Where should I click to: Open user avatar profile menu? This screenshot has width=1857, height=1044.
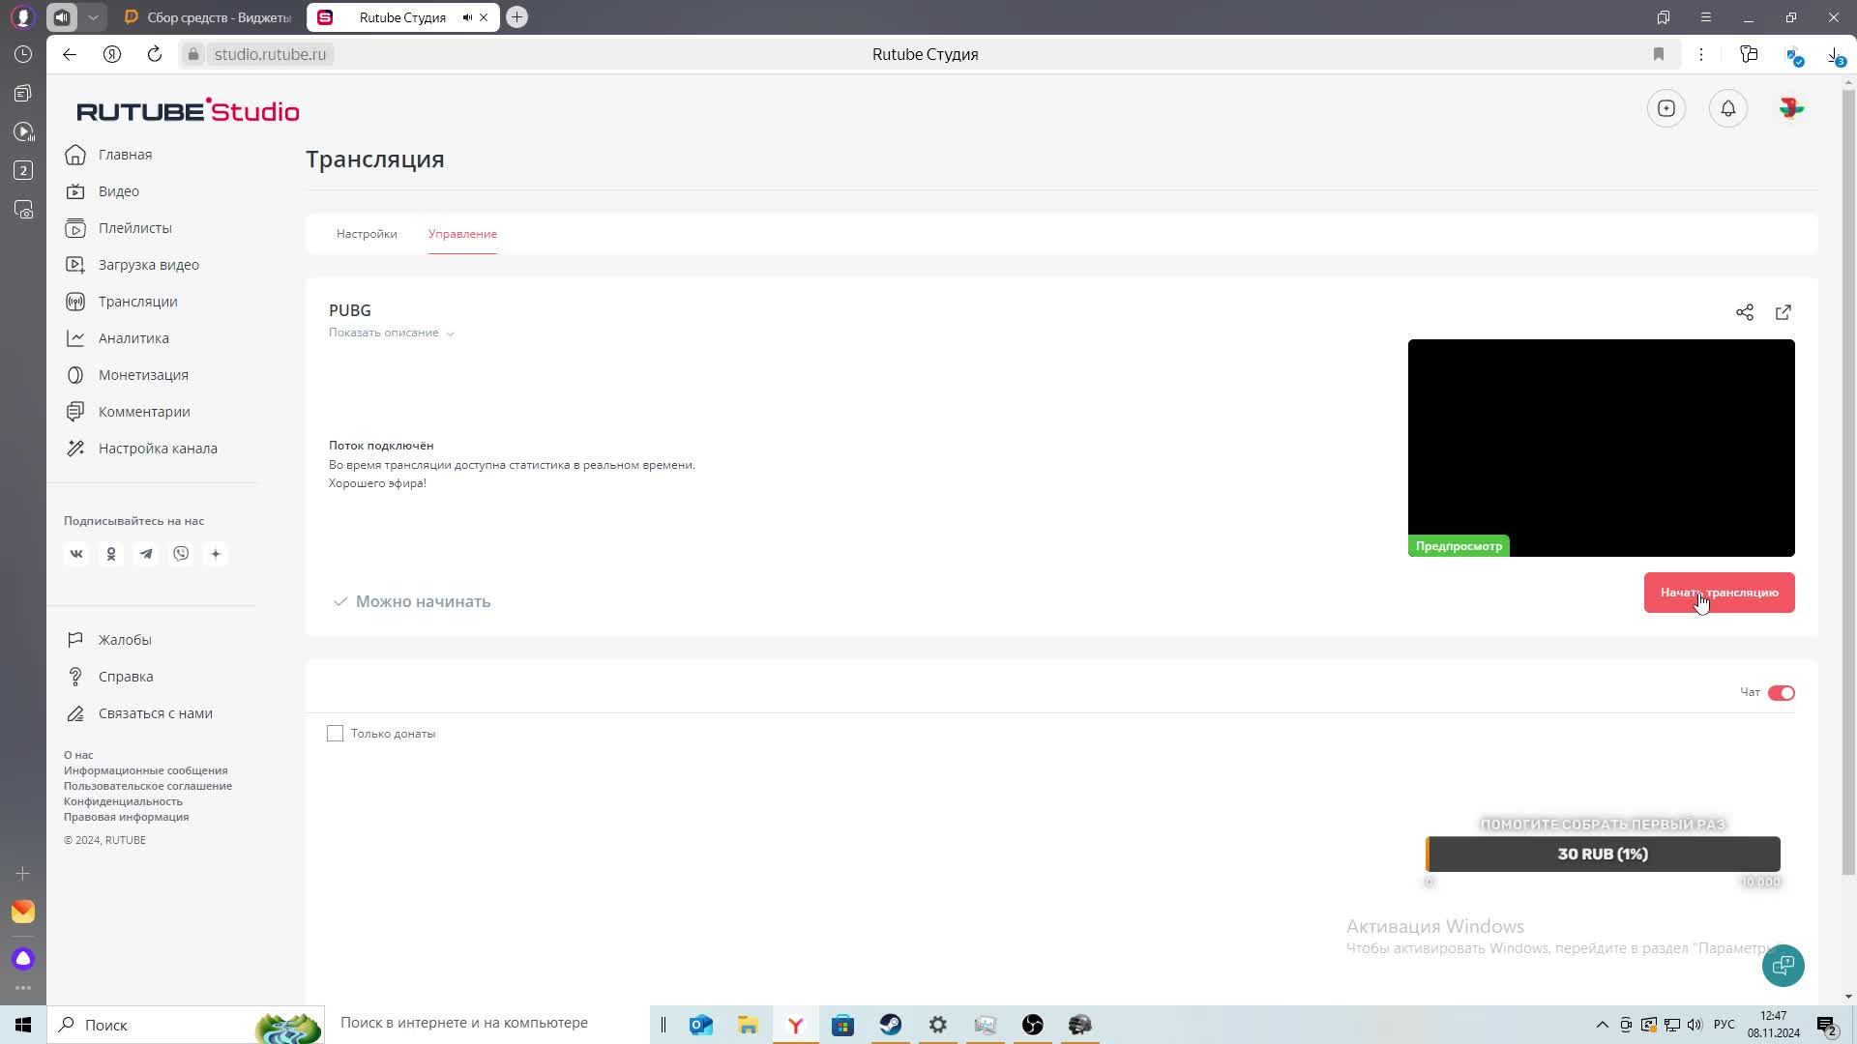click(1790, 108)
